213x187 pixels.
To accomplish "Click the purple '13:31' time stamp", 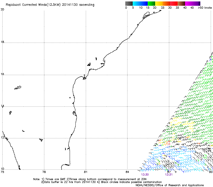I will coord(169,175).
